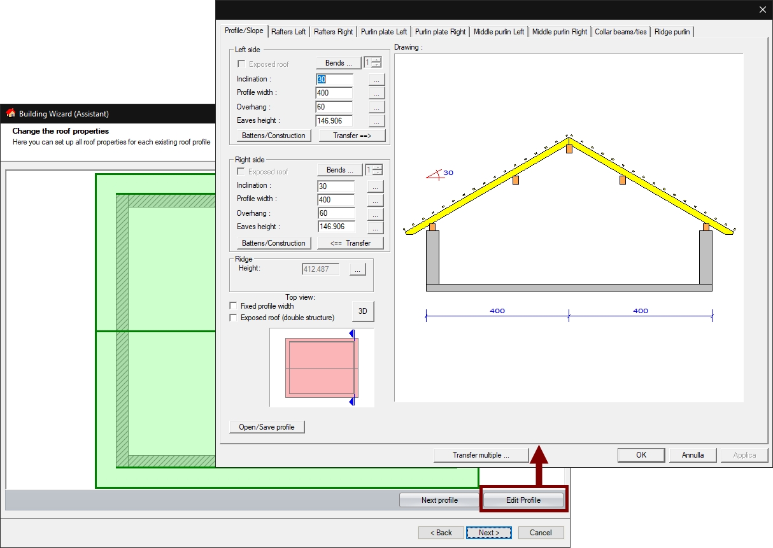The height and width of the screenshot is (548, 773).
Task: Open the Collar beams/ties tab
Action: tap(620, 31)
